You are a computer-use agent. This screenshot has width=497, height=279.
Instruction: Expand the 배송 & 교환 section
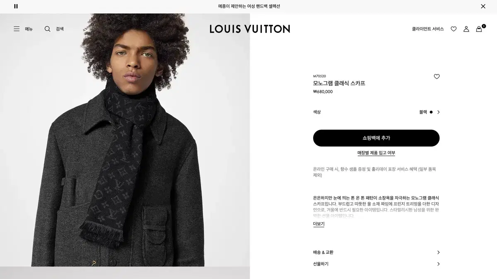[376, 252]
